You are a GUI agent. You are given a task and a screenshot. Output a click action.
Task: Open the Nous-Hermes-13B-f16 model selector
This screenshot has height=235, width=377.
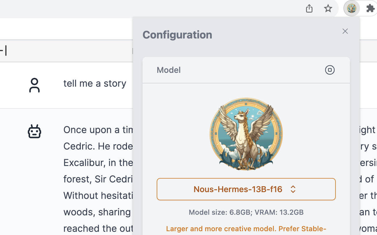[238, 189]
